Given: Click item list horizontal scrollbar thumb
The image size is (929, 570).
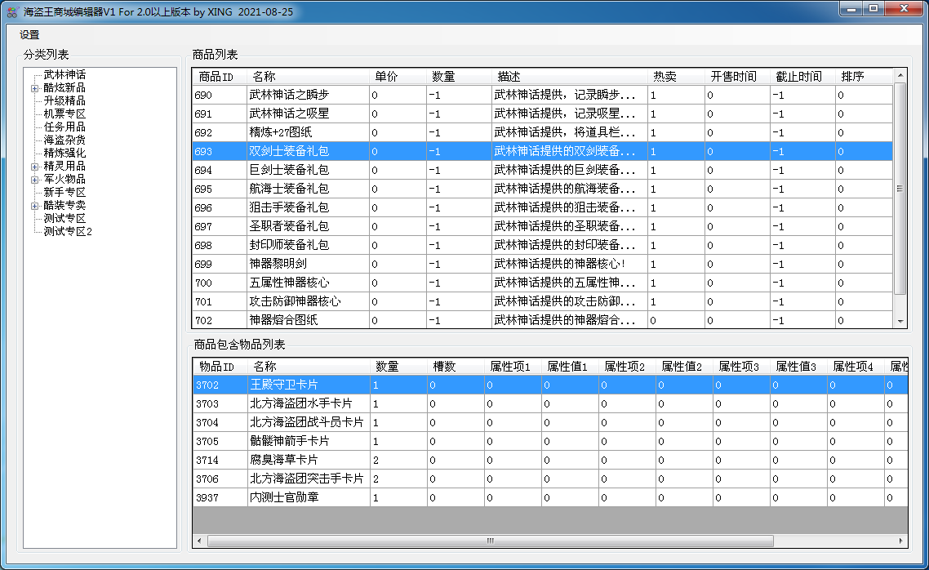Looking at the screenshot, I should (490, 541).
